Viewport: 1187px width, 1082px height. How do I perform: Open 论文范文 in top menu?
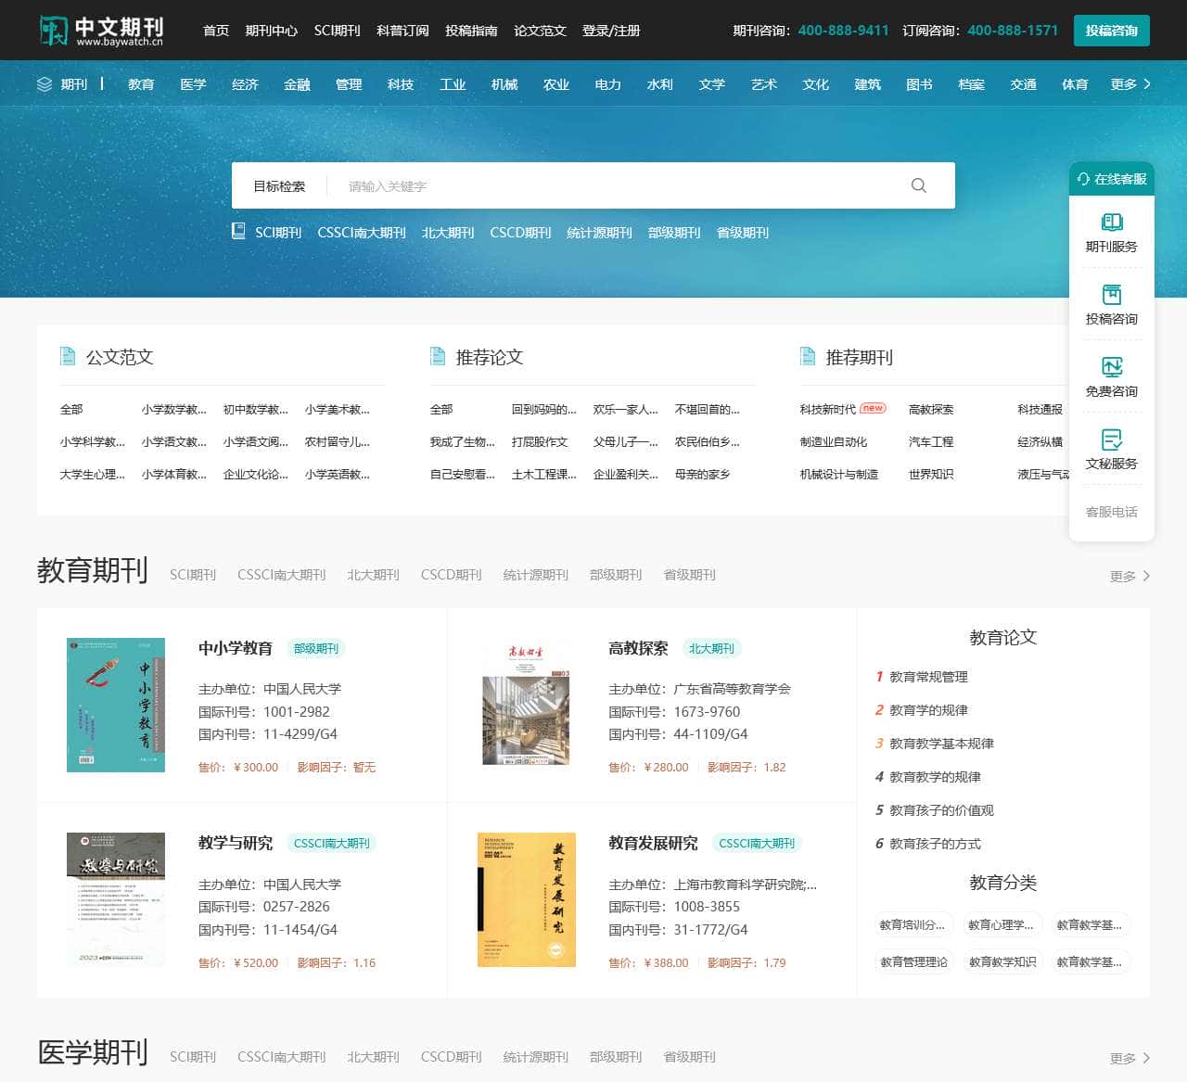540,31
